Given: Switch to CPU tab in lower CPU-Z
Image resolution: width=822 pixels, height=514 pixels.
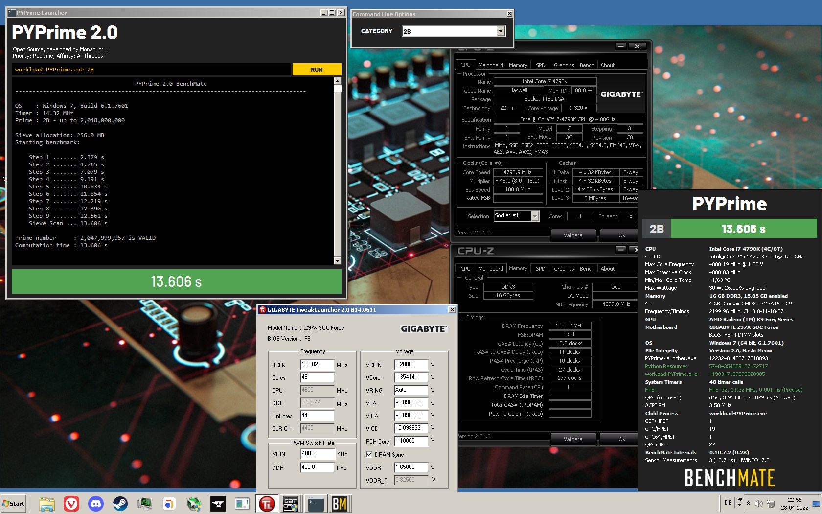Looking at the screenshot, I should point(465,269).
